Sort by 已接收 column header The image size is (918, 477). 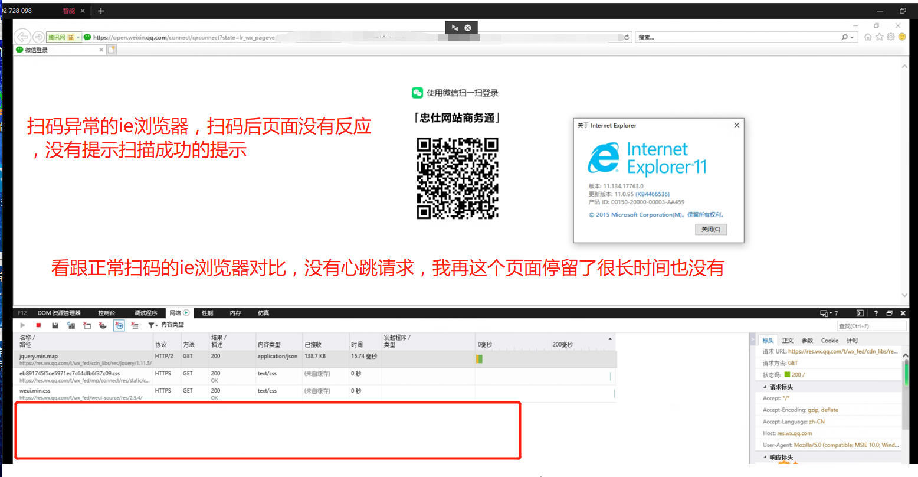[x=325, y=341]
